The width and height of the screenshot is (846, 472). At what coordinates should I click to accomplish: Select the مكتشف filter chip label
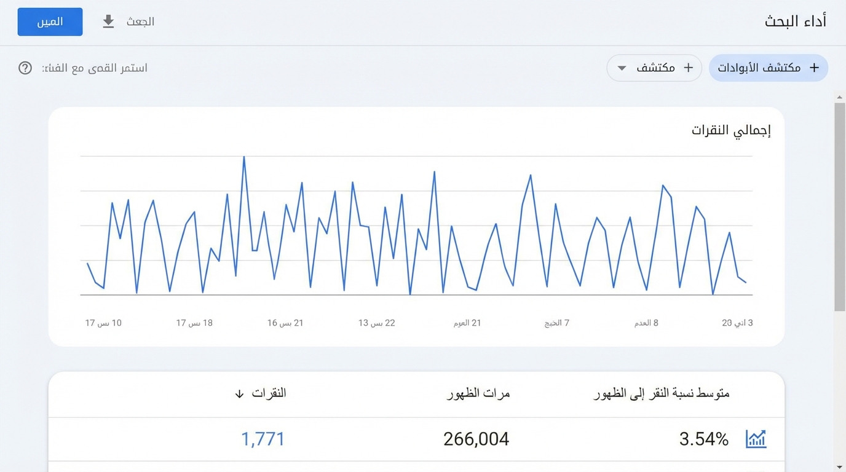pyautogui.click(x=655, y=68)
